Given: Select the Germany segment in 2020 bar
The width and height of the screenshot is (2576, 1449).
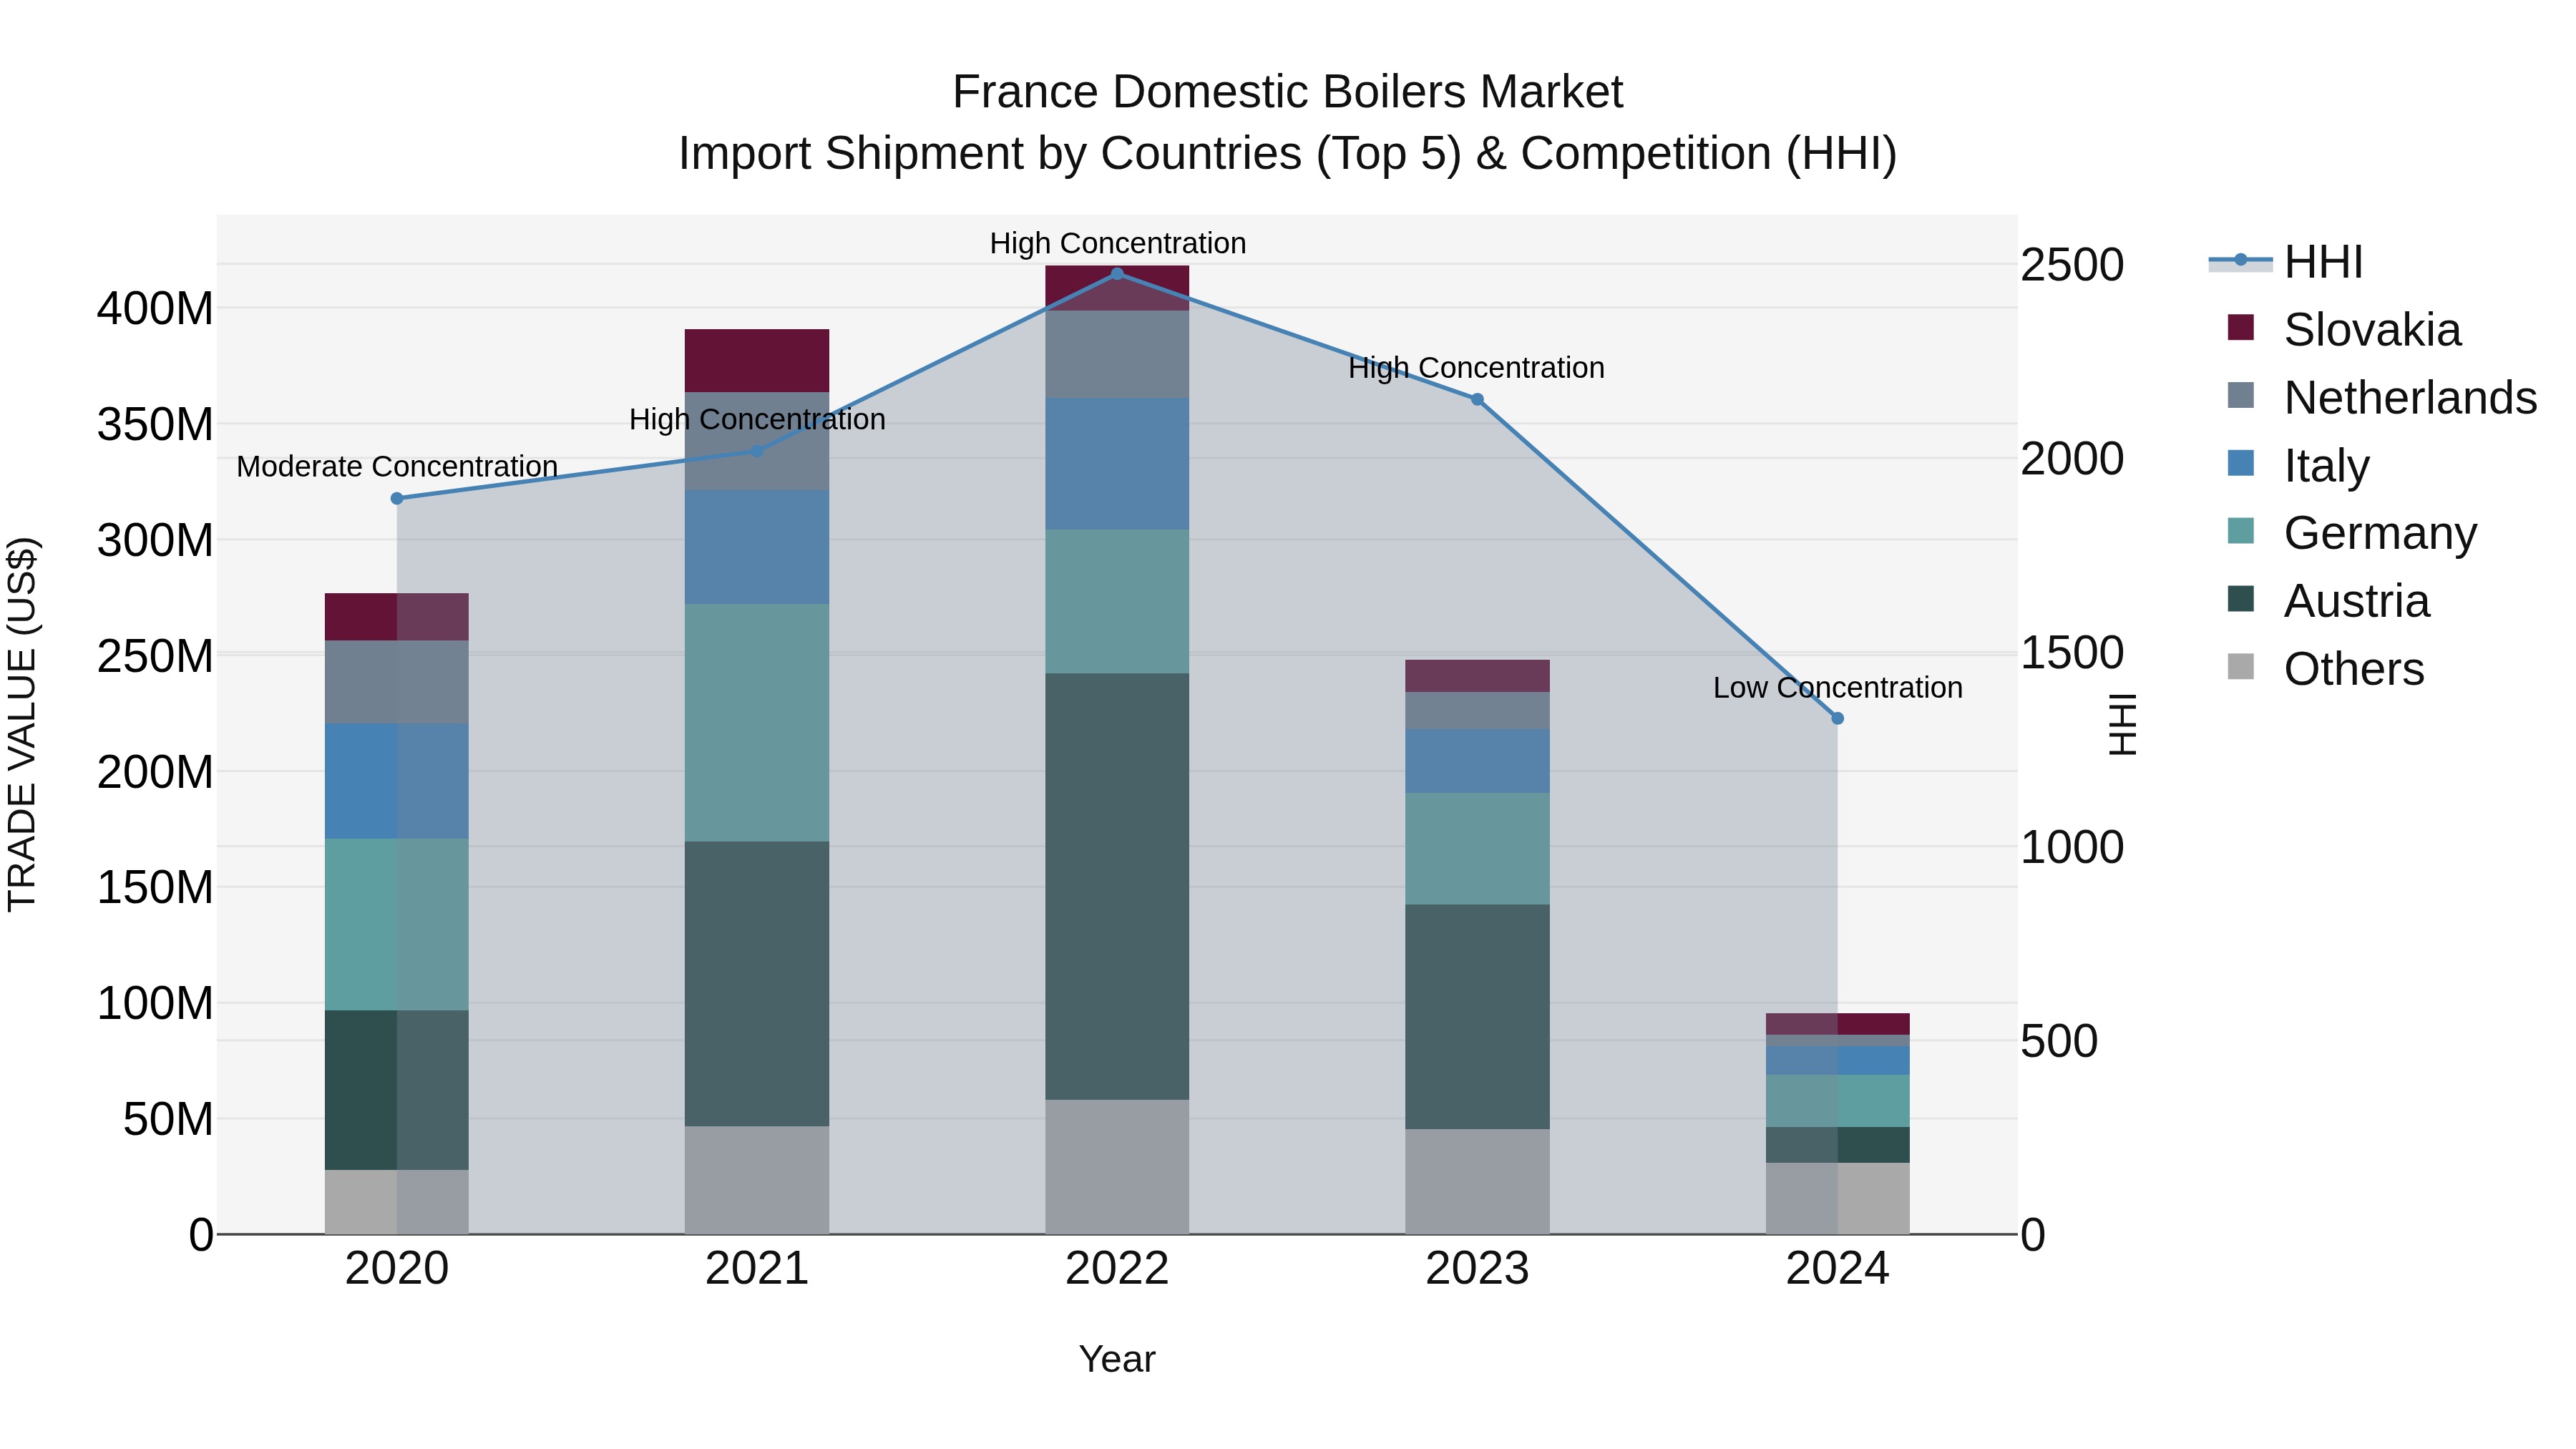Looking at the screenshot, I should [397, 925].
